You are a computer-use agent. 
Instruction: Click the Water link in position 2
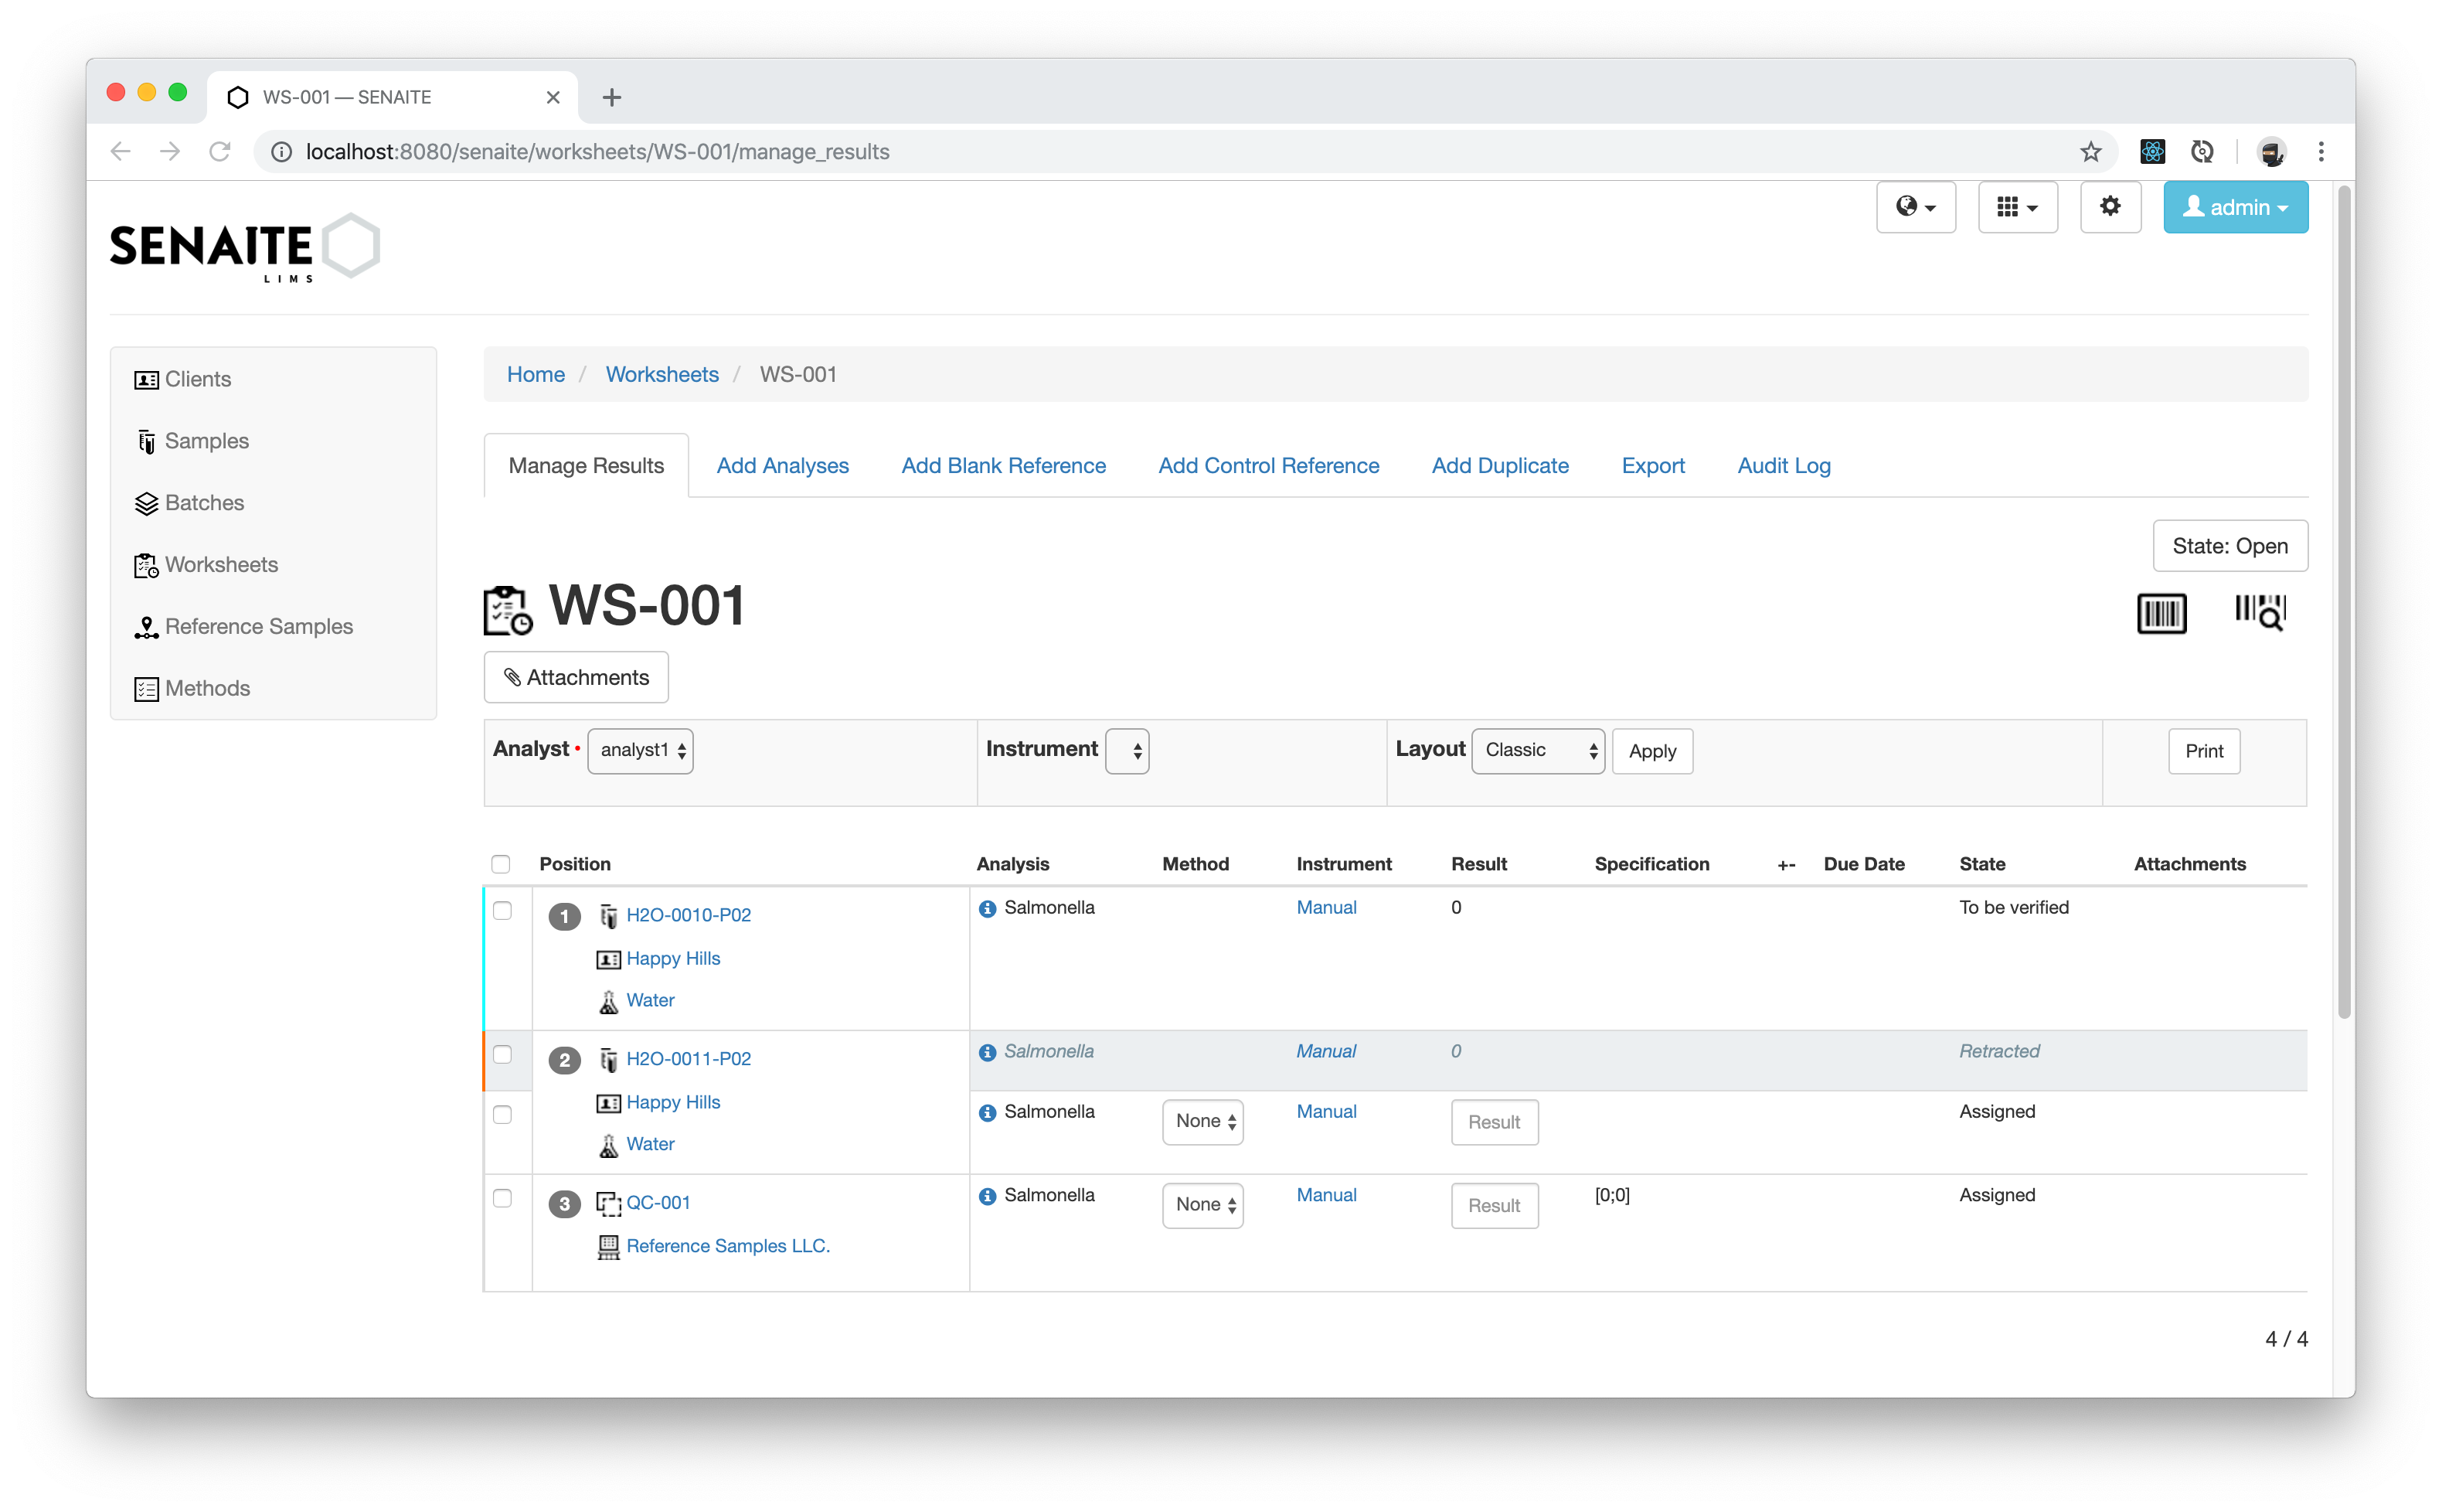pyautogui.click(x=650, y=1144)
